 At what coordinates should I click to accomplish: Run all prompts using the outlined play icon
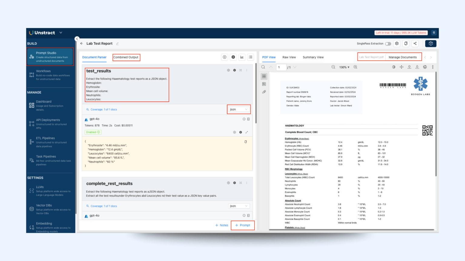tap(224, 57)
